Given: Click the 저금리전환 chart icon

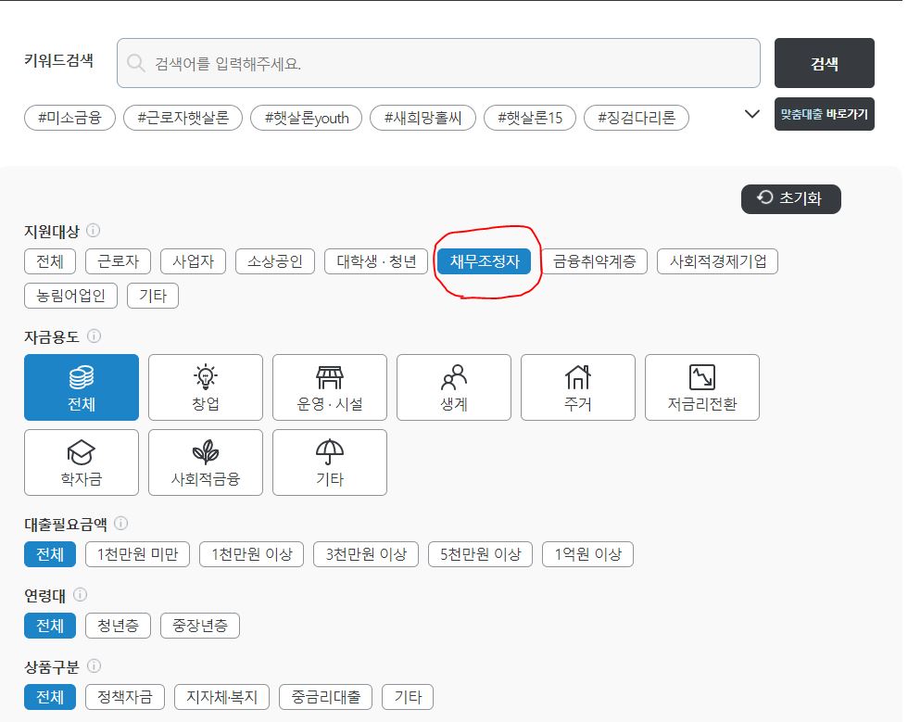Looking at the screenshot, I should click(x=701, y=387).
